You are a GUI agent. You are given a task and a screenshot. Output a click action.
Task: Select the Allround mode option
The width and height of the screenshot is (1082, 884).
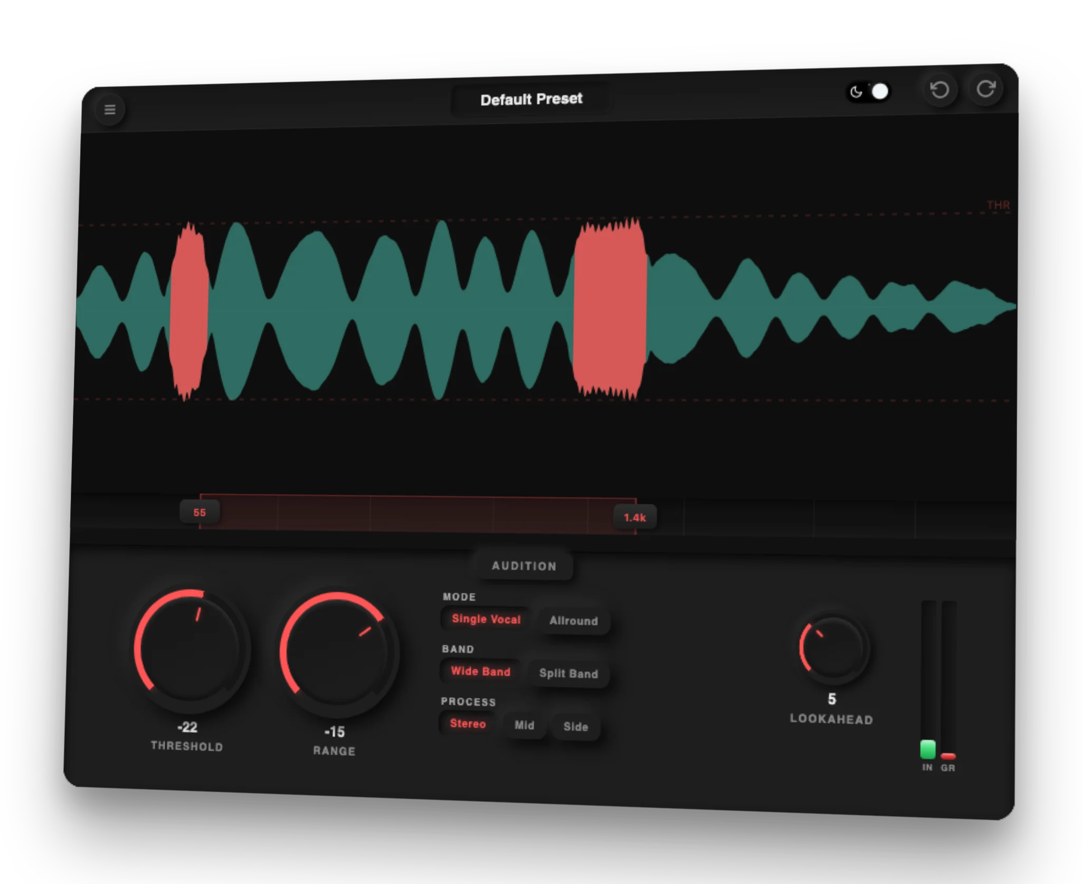click(573, 621)
